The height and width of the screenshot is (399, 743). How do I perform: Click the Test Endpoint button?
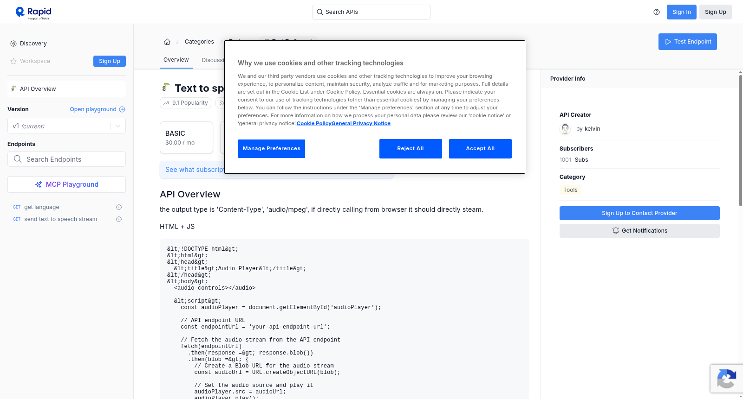point(688,42)
